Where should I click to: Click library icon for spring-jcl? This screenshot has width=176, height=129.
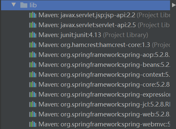[33, 104]
